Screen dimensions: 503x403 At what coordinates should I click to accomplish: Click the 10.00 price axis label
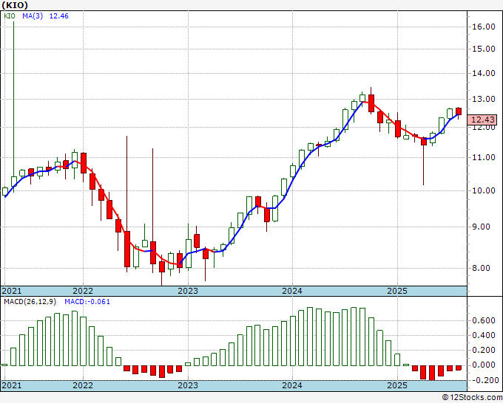pos(484,190)
